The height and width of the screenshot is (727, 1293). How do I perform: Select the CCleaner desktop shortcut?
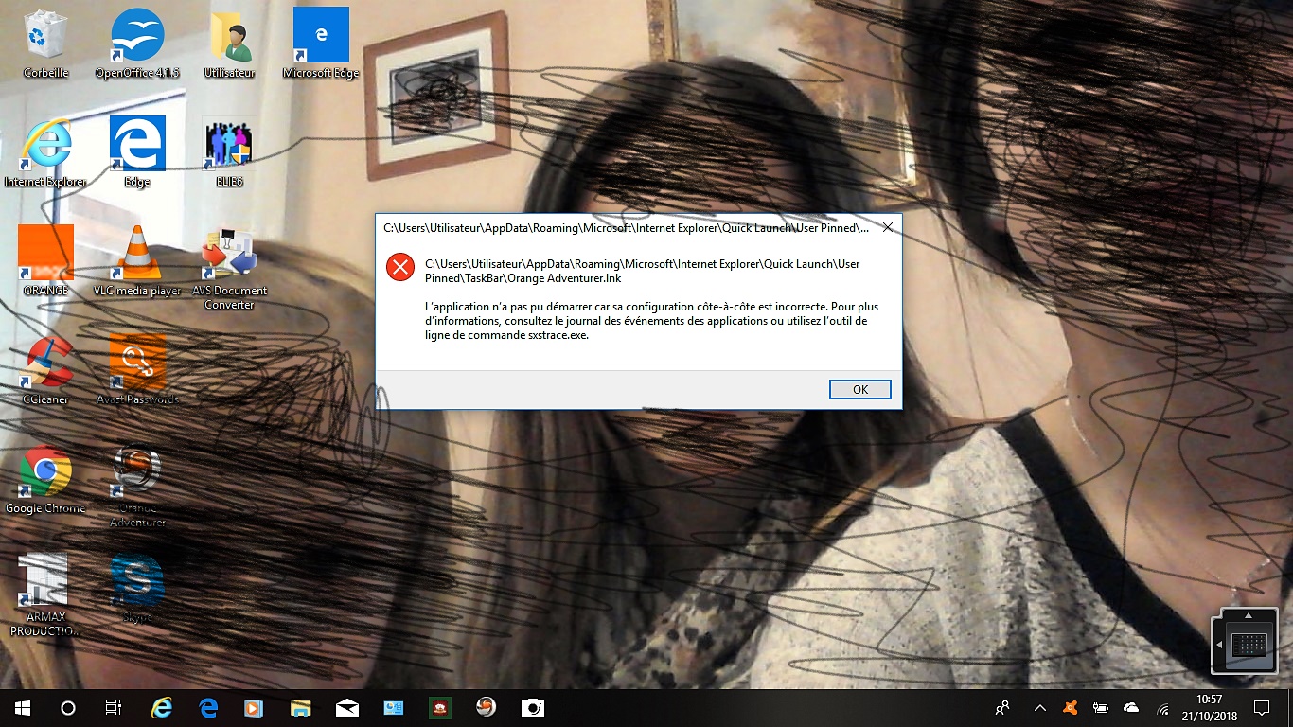pos(45,370)
